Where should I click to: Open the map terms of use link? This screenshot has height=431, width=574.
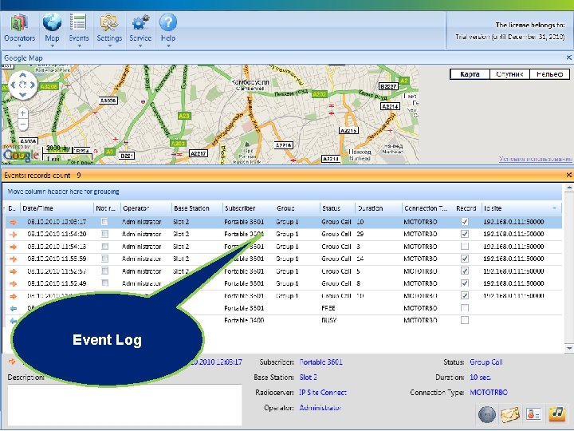click(535, 159)
